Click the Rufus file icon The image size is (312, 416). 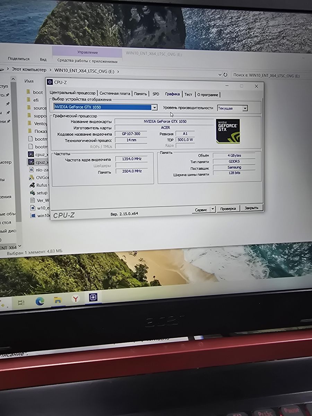coord(31,185)
